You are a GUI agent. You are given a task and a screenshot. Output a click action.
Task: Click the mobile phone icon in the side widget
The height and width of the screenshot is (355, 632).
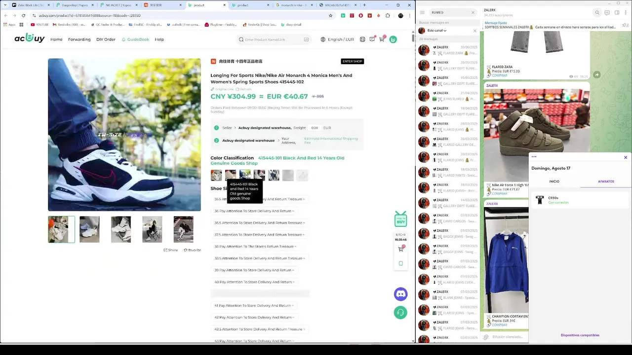tap(401, 263)
